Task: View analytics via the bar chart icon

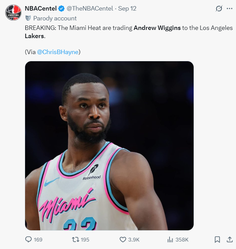Action: click(x=170, y=239)
